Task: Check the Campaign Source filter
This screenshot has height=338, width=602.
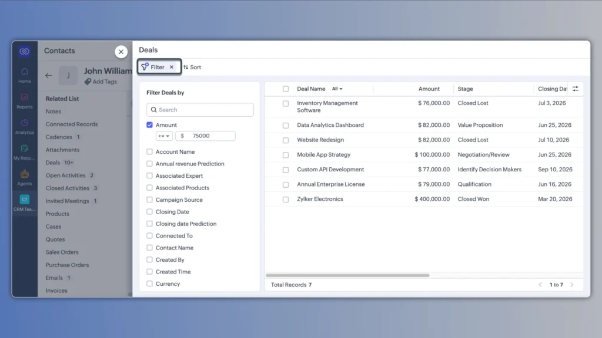Action: click(x=150, y=200)
